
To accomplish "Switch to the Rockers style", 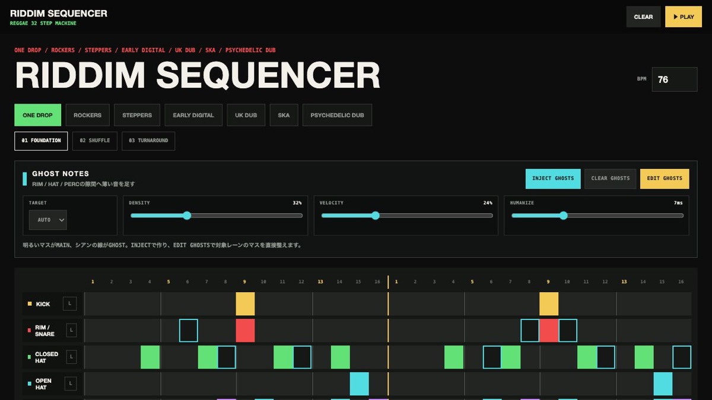I will 88,115.
